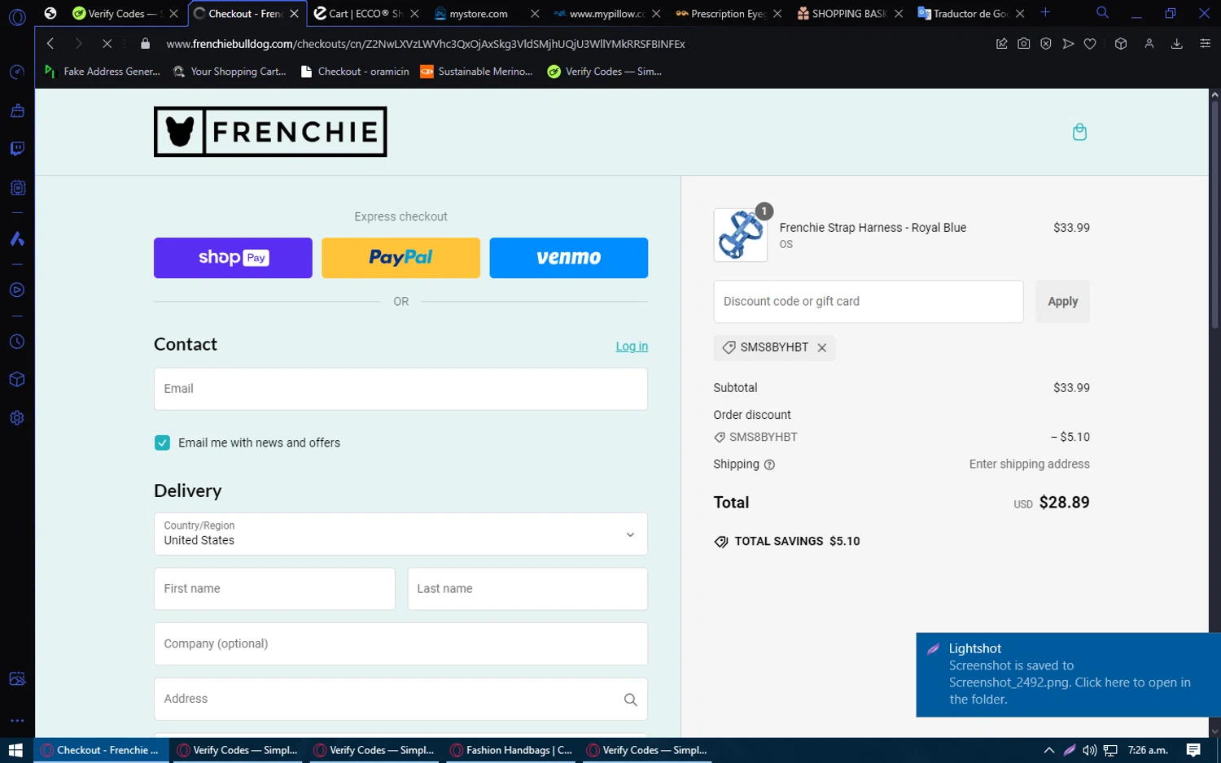The width and height of the screenshot is (1221, 763).
Task: Toggle Email me with news and offers
Action: pyautogui.click(x=162, y=443)
